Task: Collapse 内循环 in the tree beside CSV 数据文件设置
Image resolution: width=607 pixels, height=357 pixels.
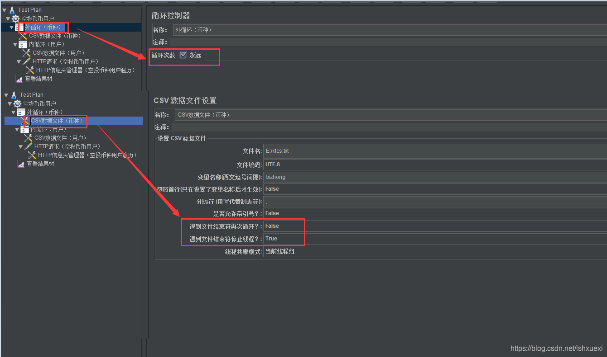Action: (17, 130)
